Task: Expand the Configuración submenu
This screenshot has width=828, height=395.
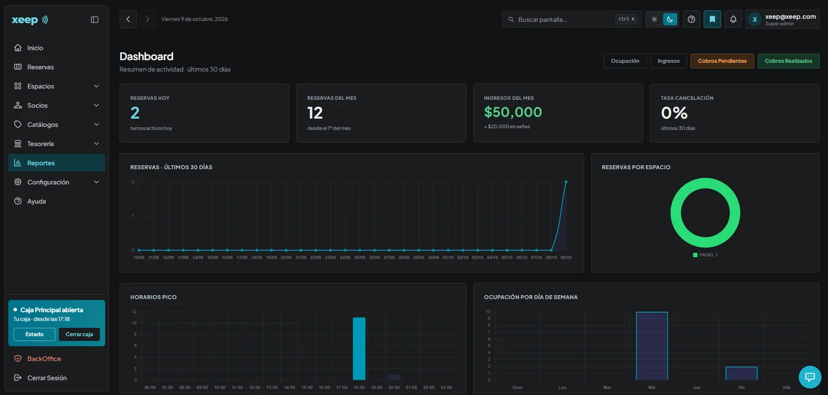Action: coord(57,182)
